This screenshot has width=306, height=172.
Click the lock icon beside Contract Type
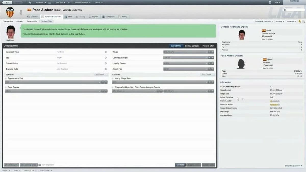pos(106,52)
